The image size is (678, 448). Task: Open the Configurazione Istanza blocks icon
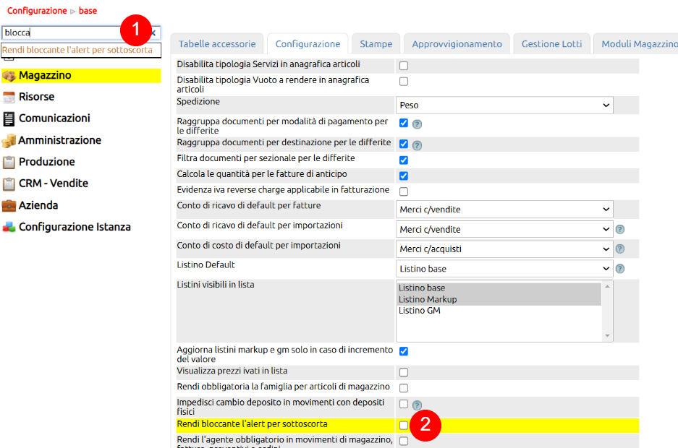pos(9,227)
